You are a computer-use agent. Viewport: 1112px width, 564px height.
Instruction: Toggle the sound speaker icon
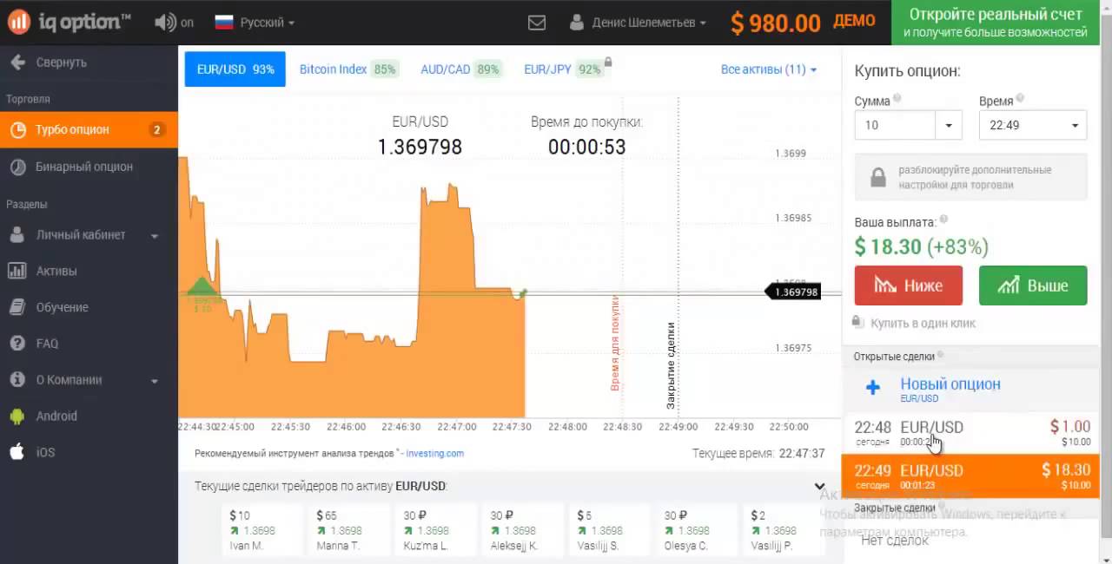pos(164,23)
